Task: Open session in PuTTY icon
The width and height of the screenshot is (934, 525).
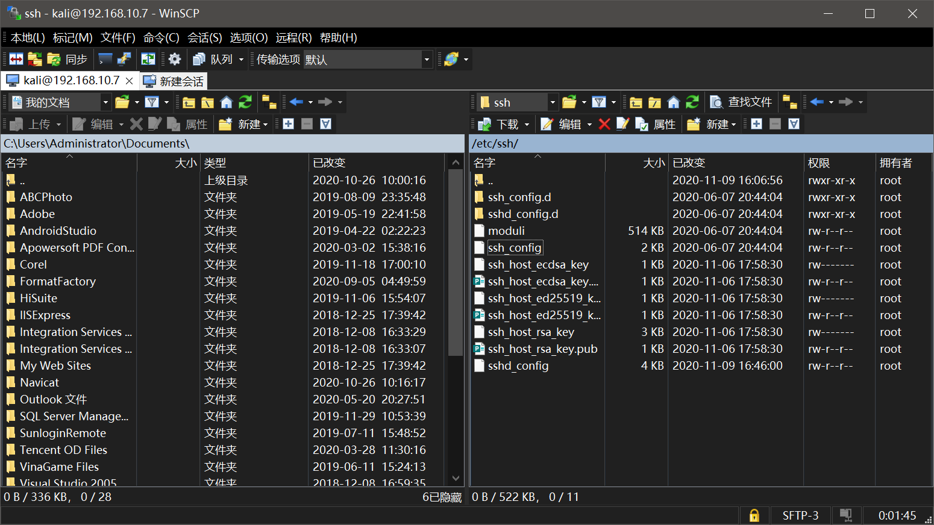Action: [124, 59]
